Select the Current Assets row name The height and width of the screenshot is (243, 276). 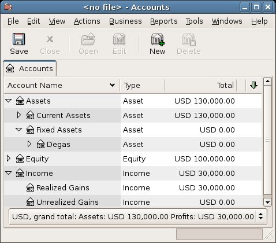64,115
